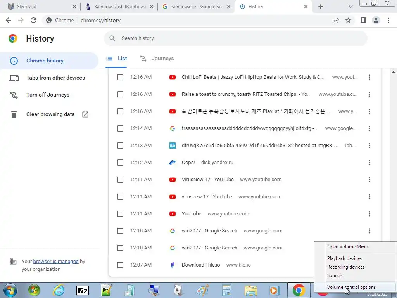Open more actions for ImgBB entry
397x298 pixels.
coord(369,146)
